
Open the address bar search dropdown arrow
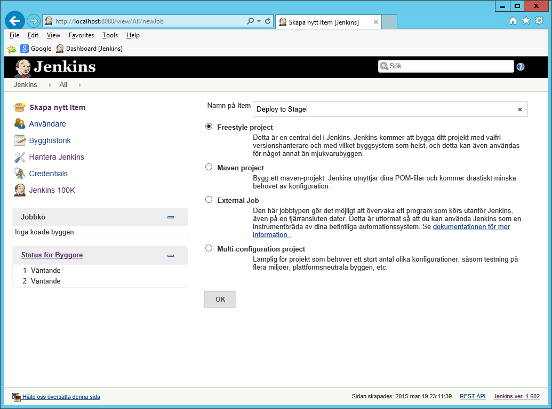pyautogui.click(x=259, y=21)
